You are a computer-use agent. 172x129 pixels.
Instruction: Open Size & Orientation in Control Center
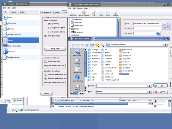coord(21,46)
